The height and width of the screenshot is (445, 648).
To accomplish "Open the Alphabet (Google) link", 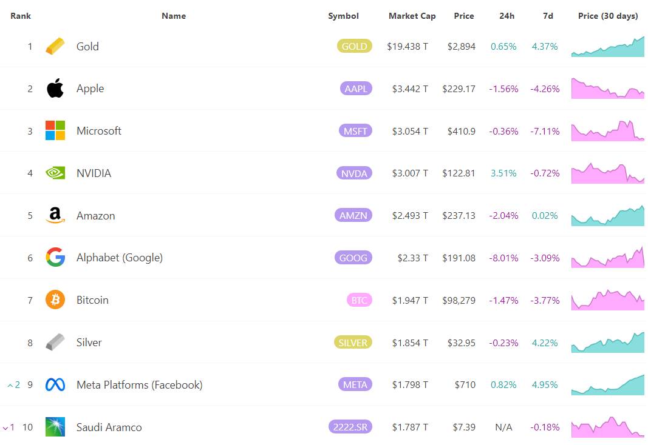I will pyautogui.click(x=120, y=258).
